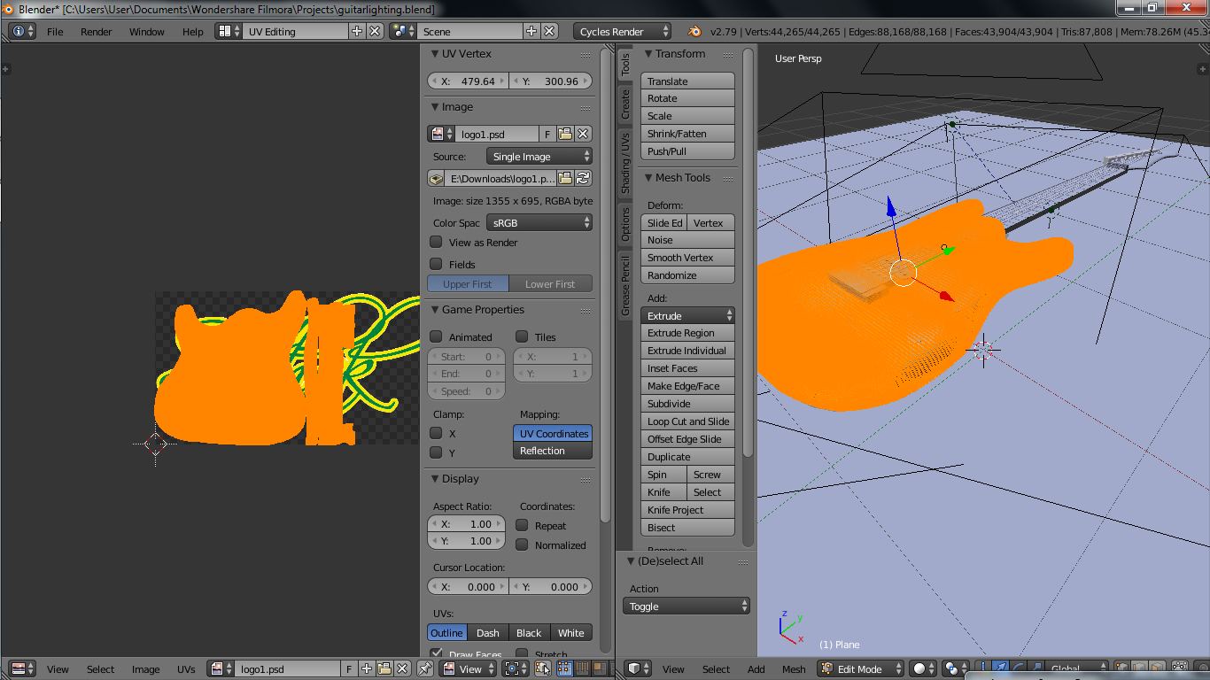Screen dimensions: 1210x680
Task: Toggle the keep UV and edit mode selection sync icon
Action: pos(543,669)
